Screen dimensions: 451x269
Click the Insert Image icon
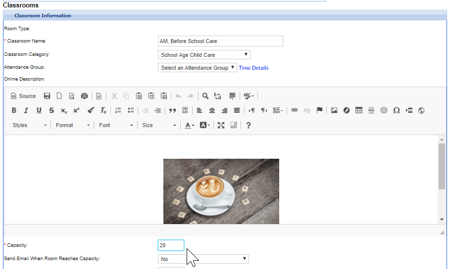click(334, 110)
